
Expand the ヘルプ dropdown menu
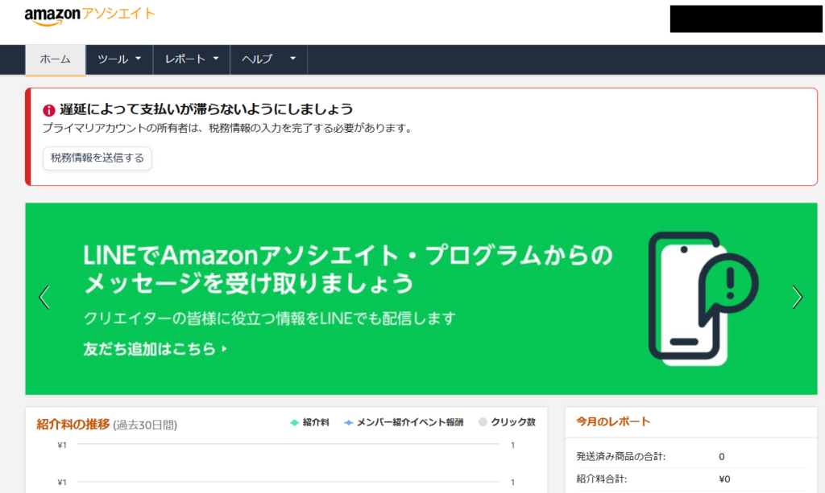click(x=268, y=60)
